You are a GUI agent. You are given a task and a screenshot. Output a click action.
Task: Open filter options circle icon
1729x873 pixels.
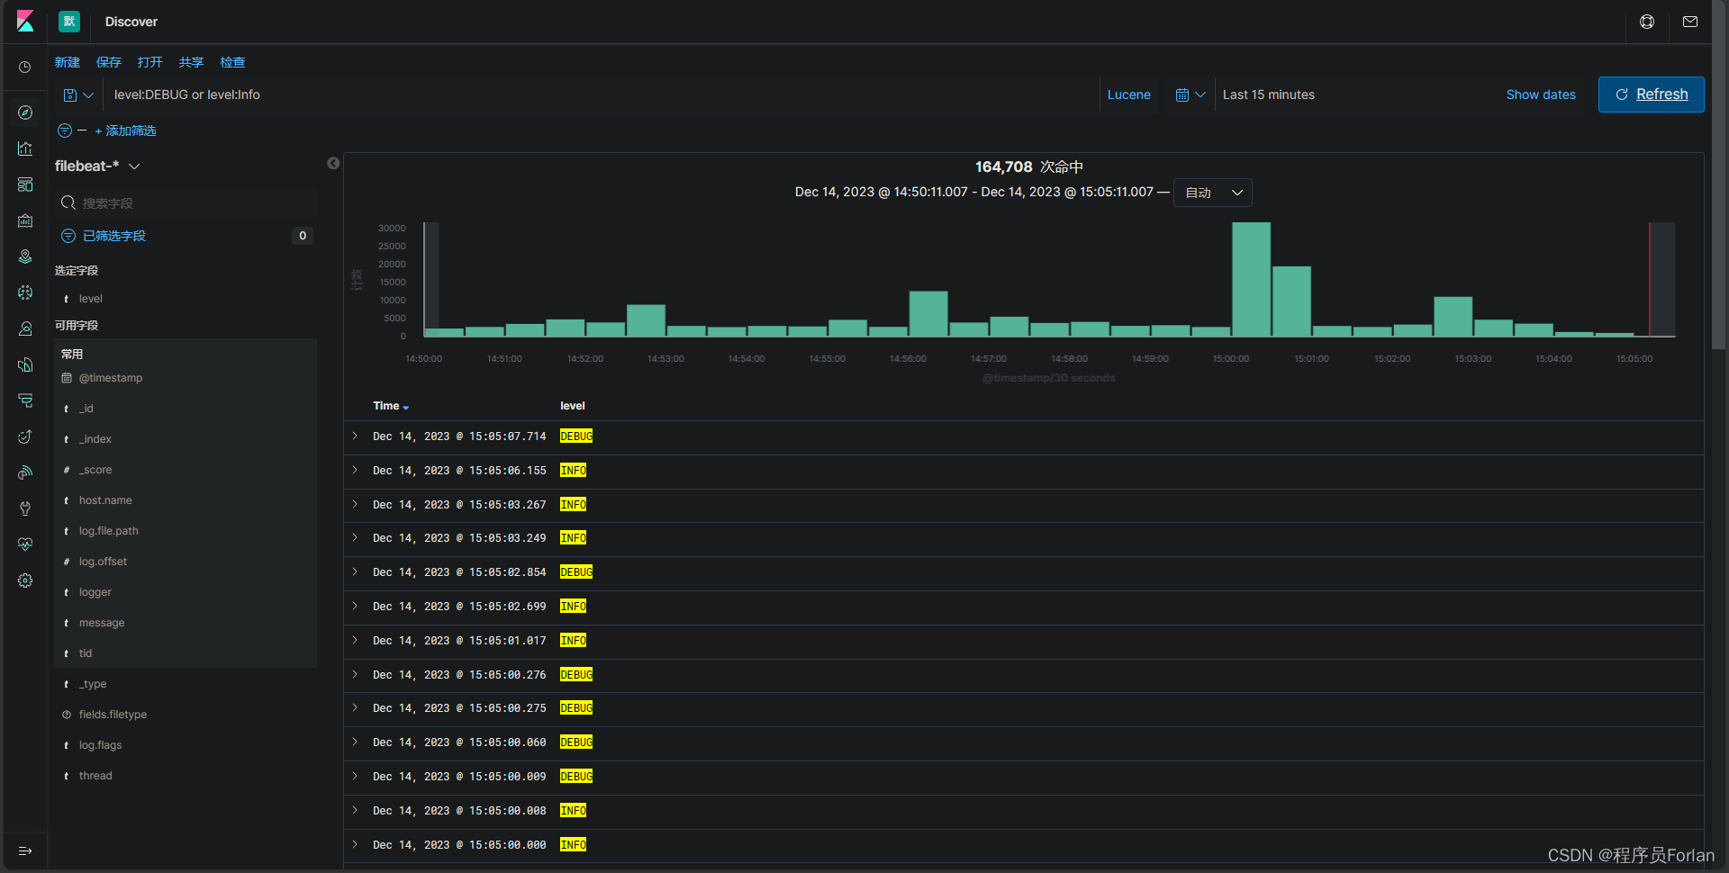pyautogui.click(x=65, y=130)
